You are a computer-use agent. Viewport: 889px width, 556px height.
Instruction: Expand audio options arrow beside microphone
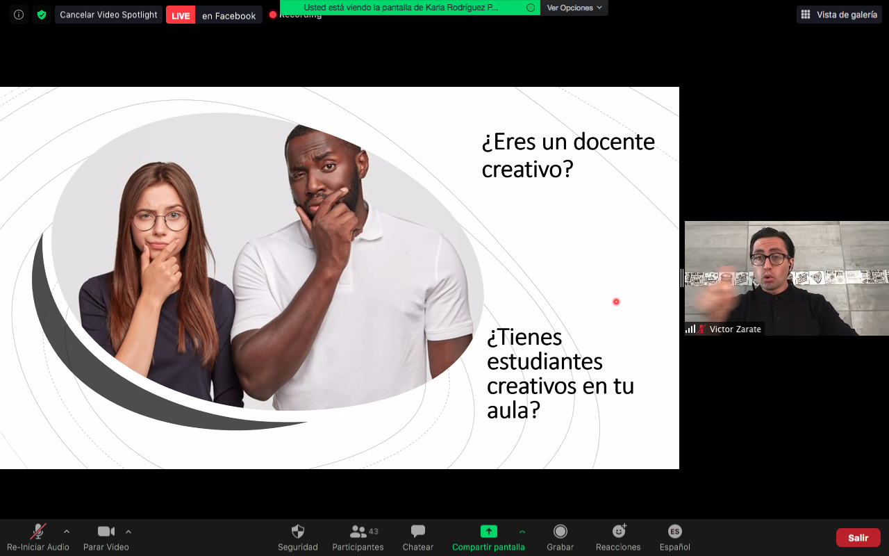[67, 532]
